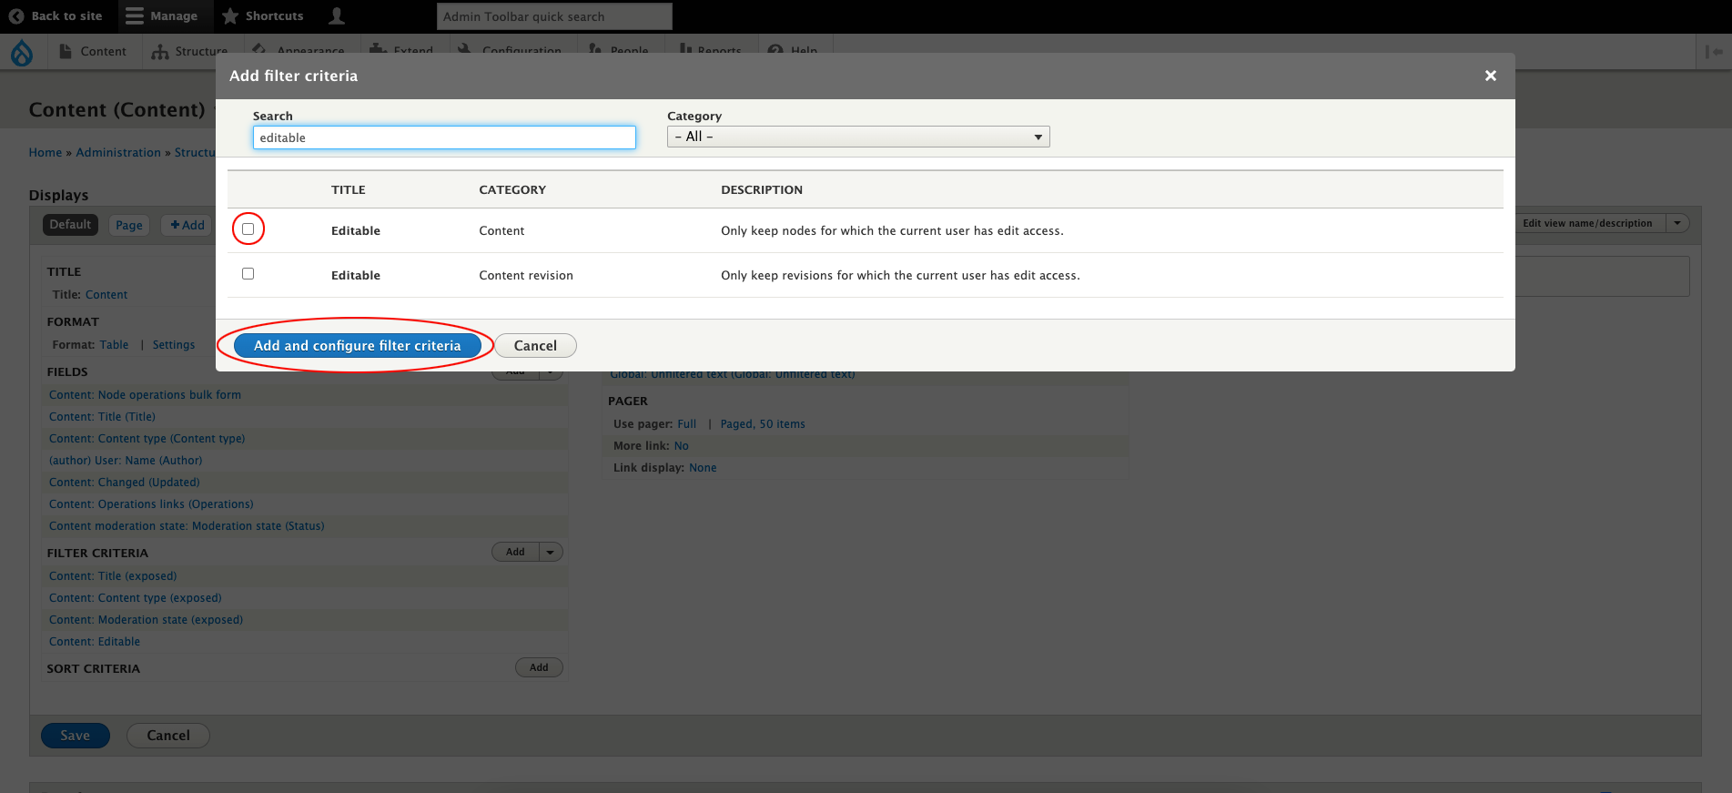Click More link: No setting
This screenshot has width=1732, height=793.
click(x=682, y=446)
